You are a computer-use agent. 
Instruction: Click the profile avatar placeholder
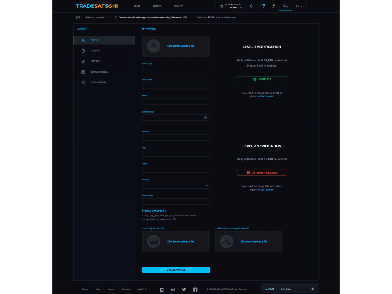(x=154, y=46)
